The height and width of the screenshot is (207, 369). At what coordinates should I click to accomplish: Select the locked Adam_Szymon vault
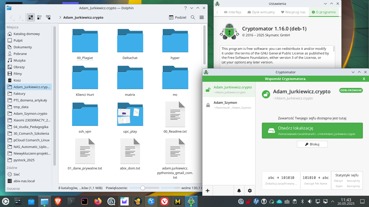coord(229,105)
